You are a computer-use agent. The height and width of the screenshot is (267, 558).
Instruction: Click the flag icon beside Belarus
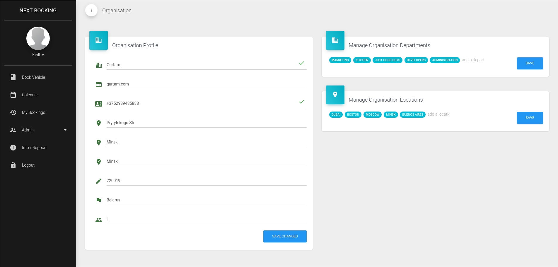point(99,200)
